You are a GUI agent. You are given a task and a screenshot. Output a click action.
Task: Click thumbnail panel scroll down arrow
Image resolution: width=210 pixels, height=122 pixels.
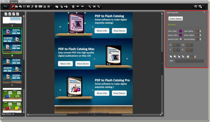pos(24,112)
